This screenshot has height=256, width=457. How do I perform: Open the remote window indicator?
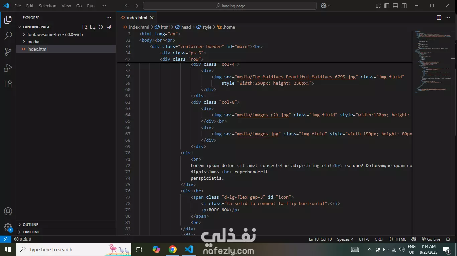pyautogui.click(x=6, y=239)
